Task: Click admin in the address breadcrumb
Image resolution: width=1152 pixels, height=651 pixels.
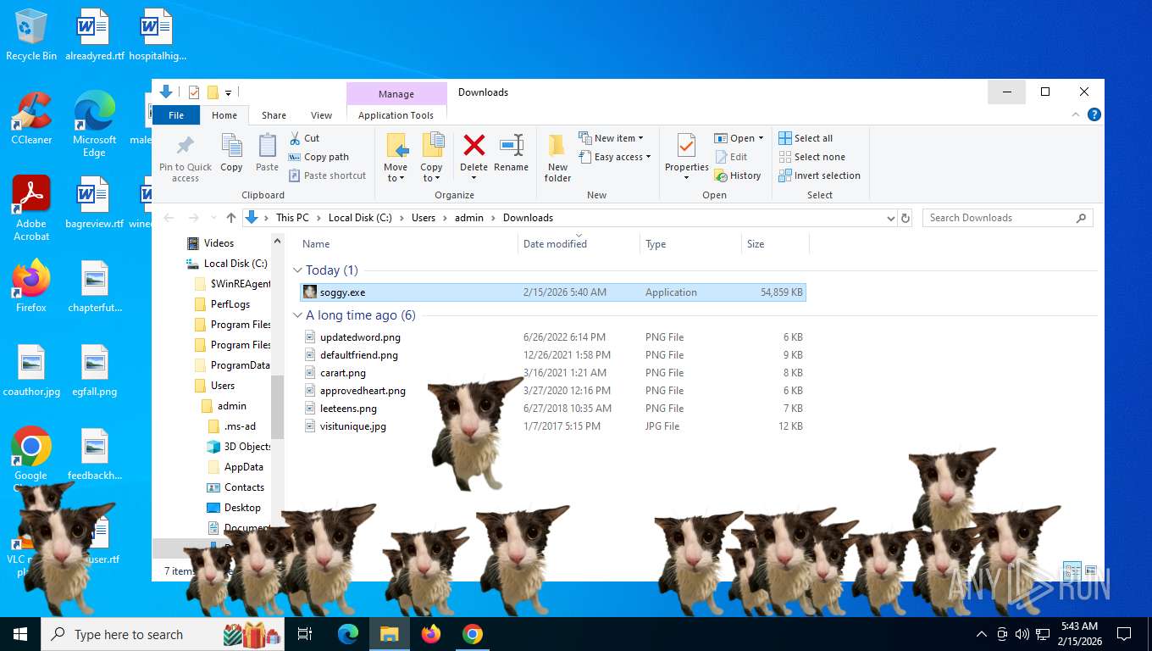Action: tap(469, 218)
